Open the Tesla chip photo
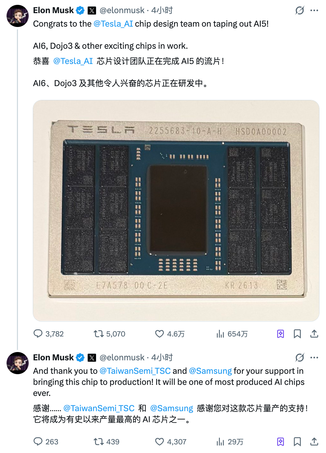The height and width of the screenshot is (453, 326). pos(176,211)
